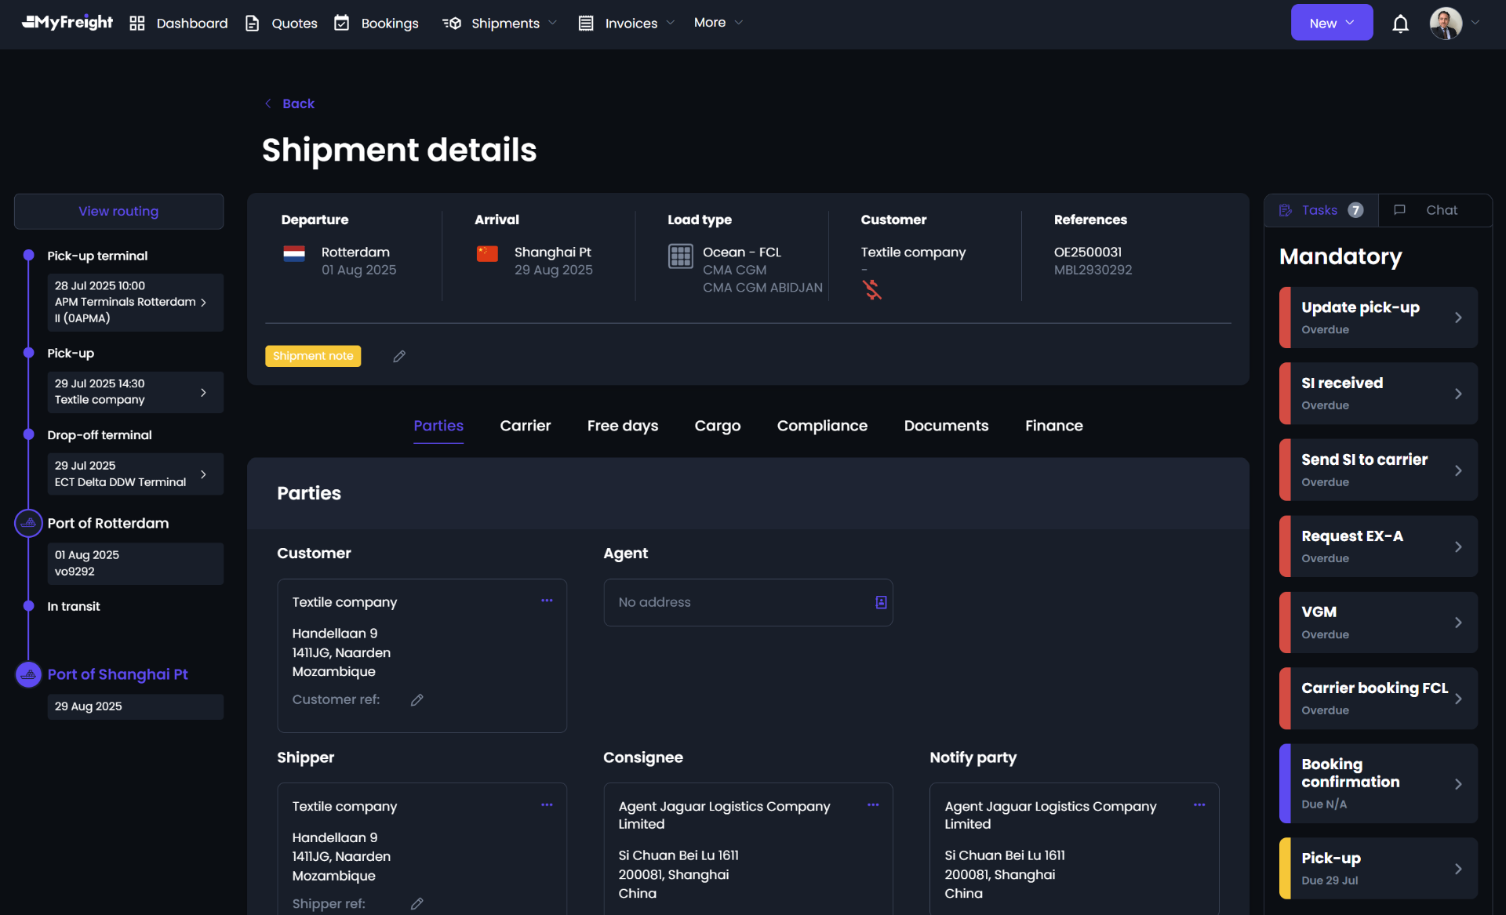Viewport: 1506px width, 915px height.
Task: Click the Quotes clipboard icon
Action: (x=253, y=23)
